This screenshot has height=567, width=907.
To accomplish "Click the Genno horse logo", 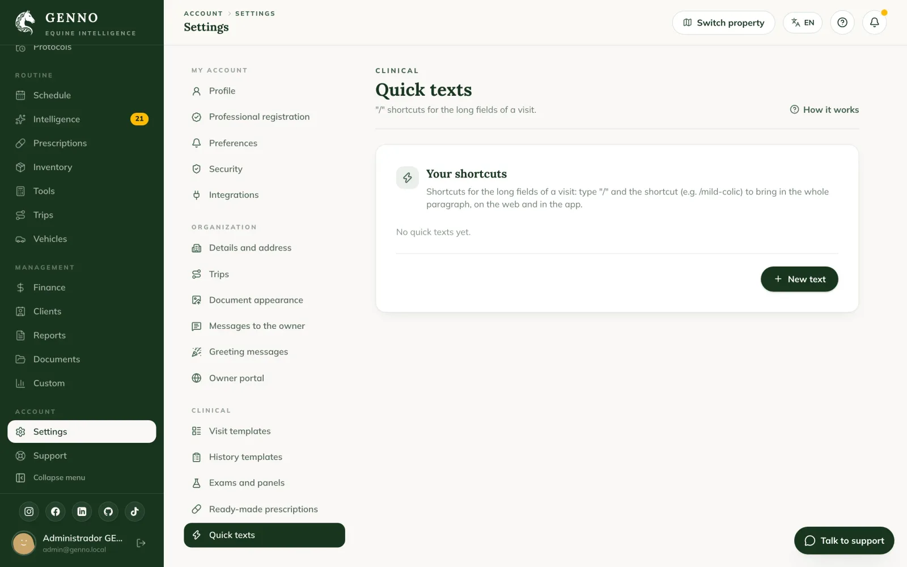I will coord(26,23).
